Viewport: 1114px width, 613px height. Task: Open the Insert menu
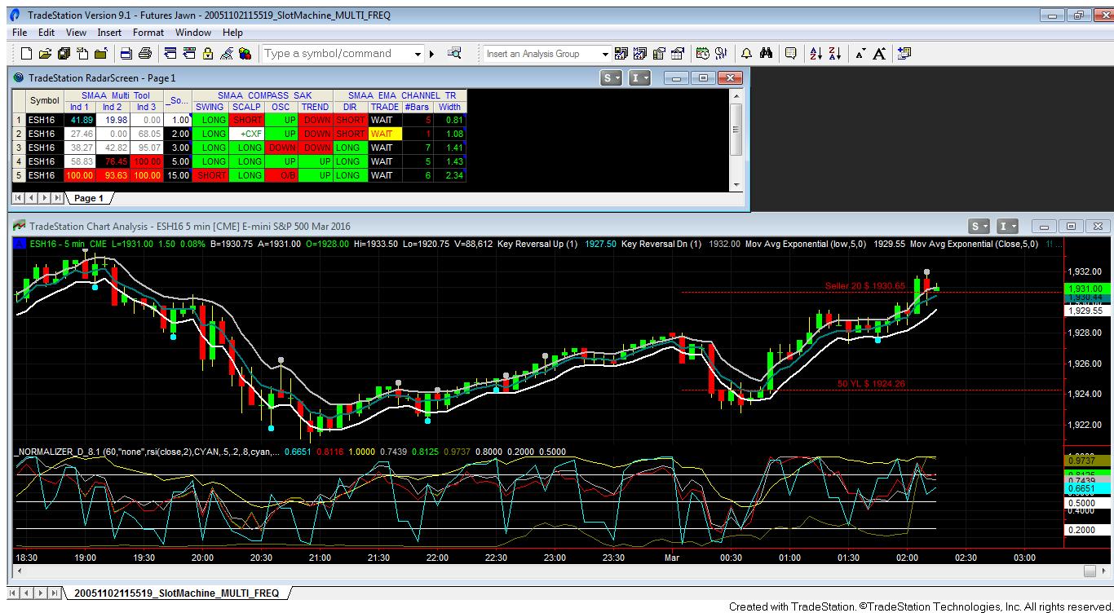coord(109,33)
